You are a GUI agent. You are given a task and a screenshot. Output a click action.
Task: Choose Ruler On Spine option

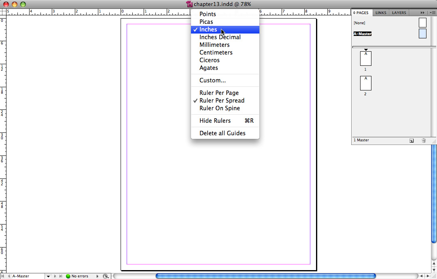coord(219,108)
